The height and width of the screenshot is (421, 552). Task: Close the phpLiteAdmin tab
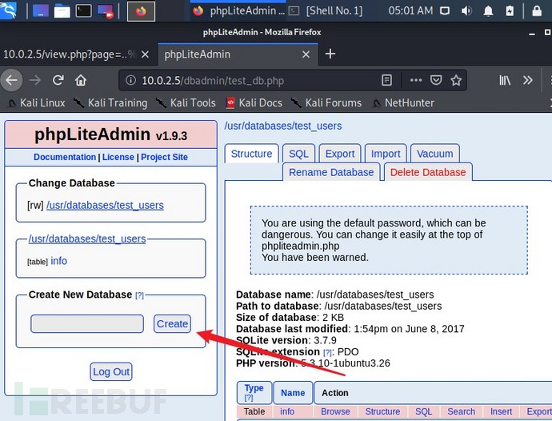click(x=306, y=54)
